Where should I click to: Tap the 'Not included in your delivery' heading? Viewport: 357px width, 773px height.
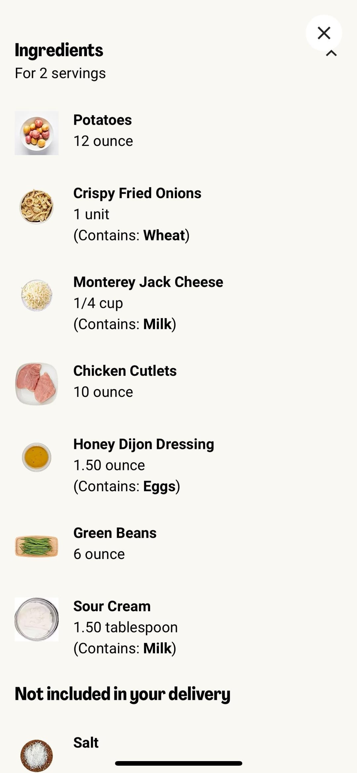[x=122, y=694]
